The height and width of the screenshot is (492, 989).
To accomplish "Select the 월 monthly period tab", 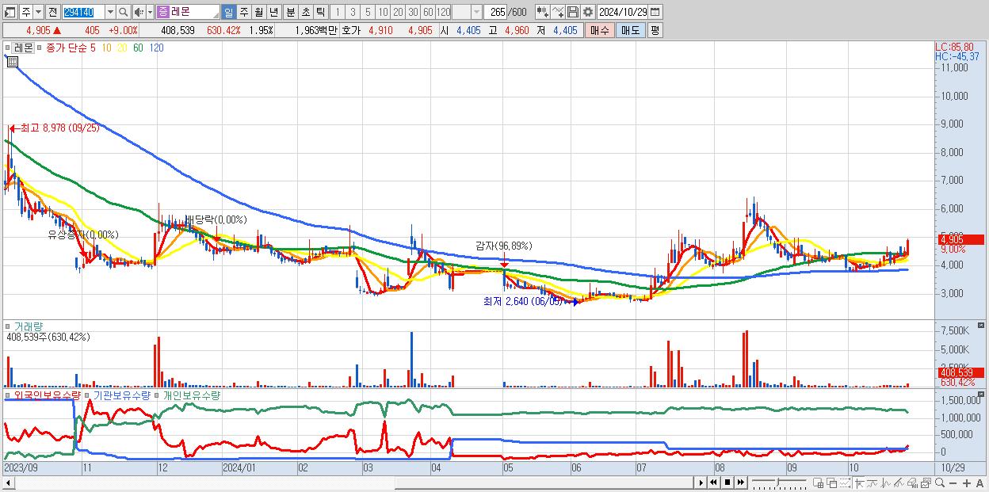I will click(x=258, y=12).
